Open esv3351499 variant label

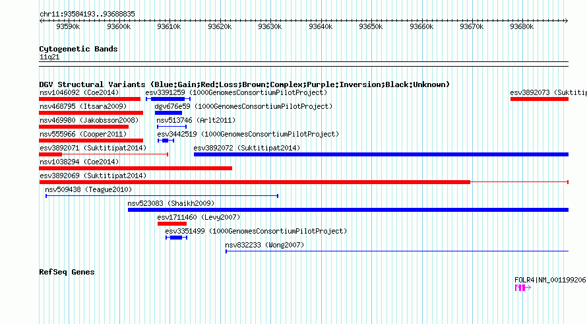click(256, 231)
